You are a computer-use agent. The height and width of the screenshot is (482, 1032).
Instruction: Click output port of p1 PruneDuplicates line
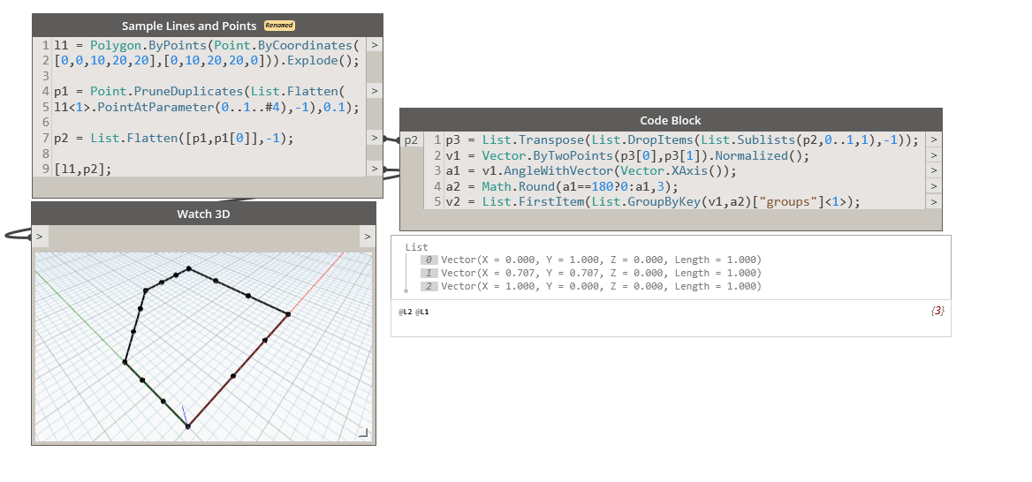374,91
